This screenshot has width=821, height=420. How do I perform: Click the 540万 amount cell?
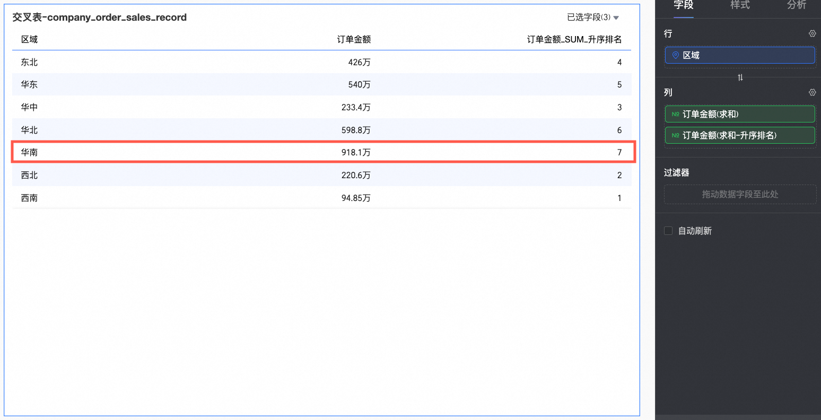pyautogui.click(x=359, y=84)
